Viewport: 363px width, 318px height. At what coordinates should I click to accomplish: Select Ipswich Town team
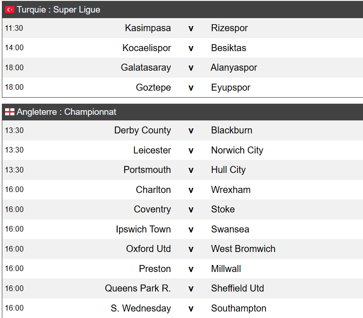coord(143,229)
